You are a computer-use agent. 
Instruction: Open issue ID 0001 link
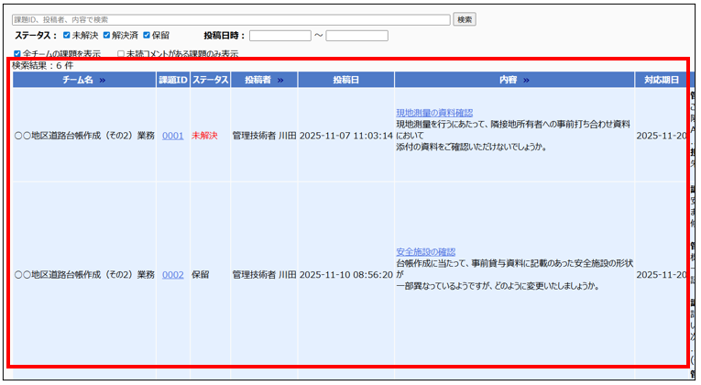coord(172,136)
